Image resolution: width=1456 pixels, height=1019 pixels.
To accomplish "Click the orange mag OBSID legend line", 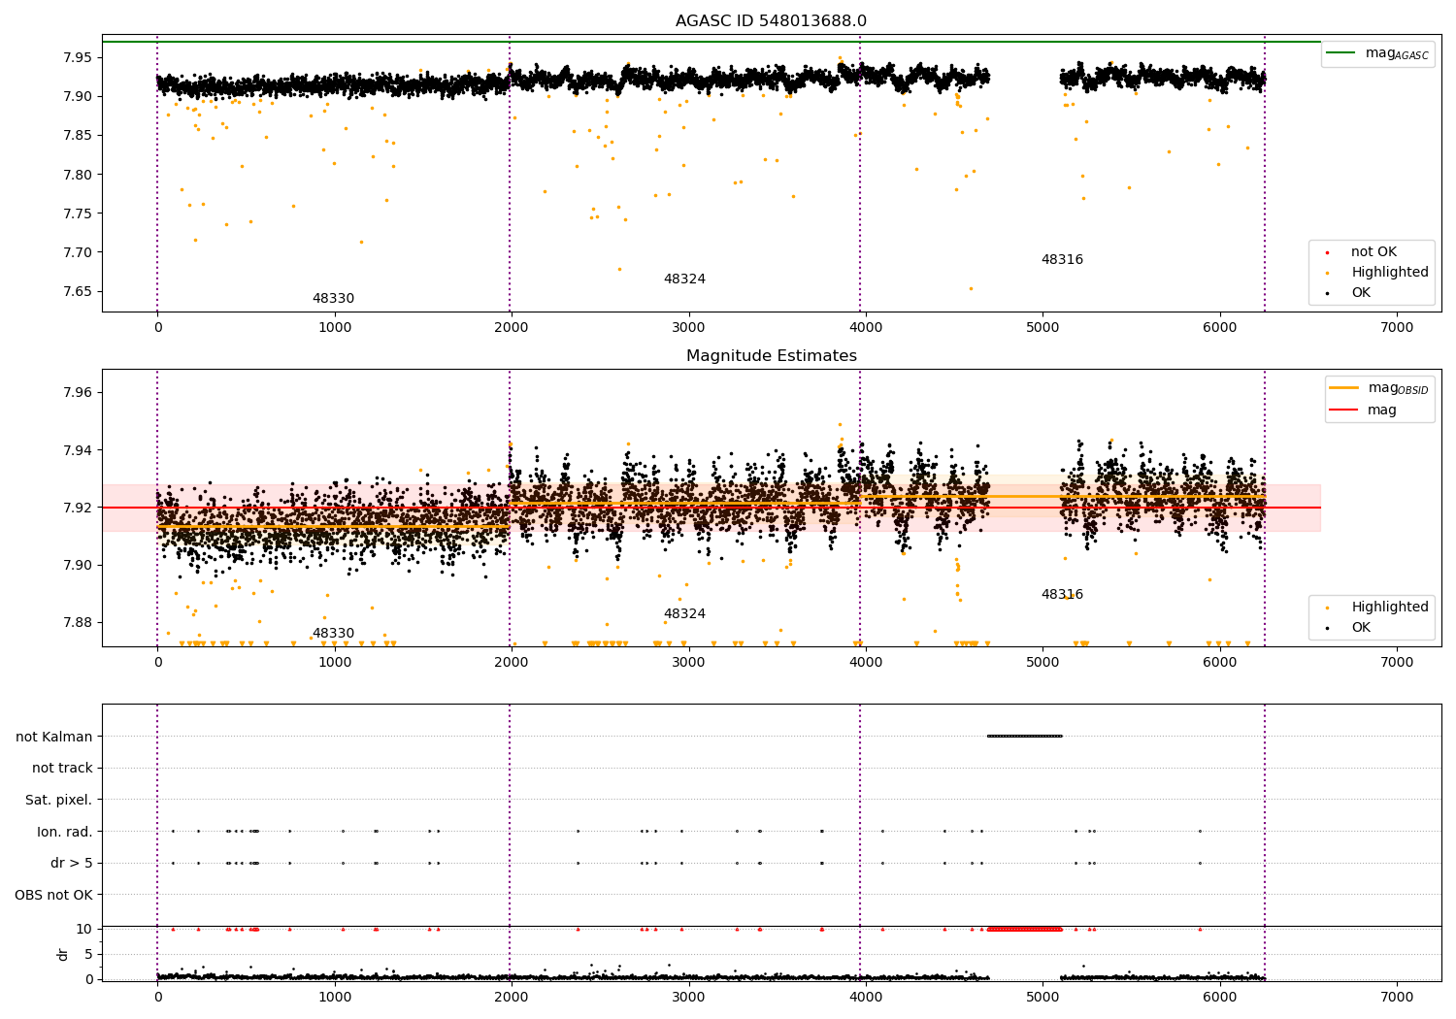I will click(1344, 388).
